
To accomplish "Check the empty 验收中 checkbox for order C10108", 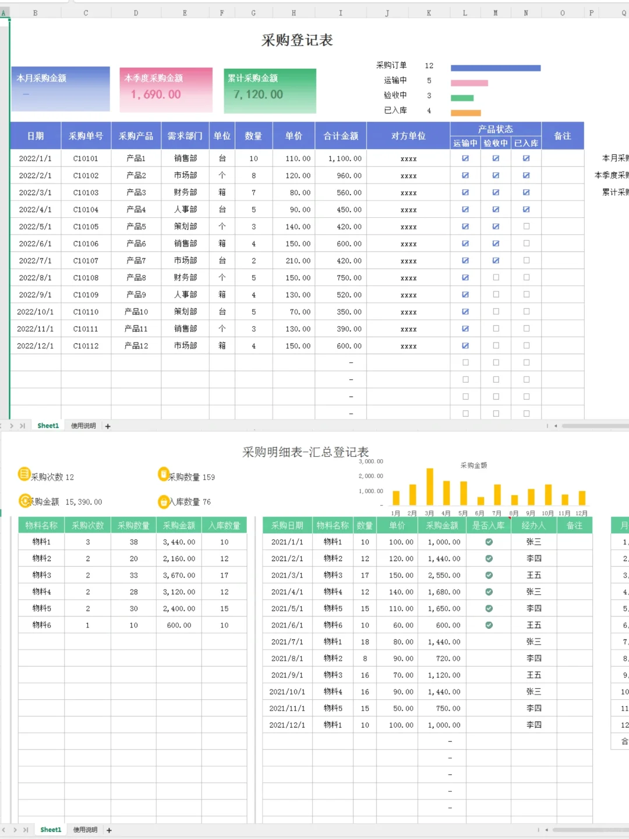I will coord(496,277).
